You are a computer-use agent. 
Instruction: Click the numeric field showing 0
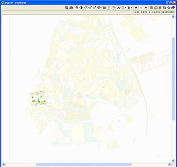[141, 8]
